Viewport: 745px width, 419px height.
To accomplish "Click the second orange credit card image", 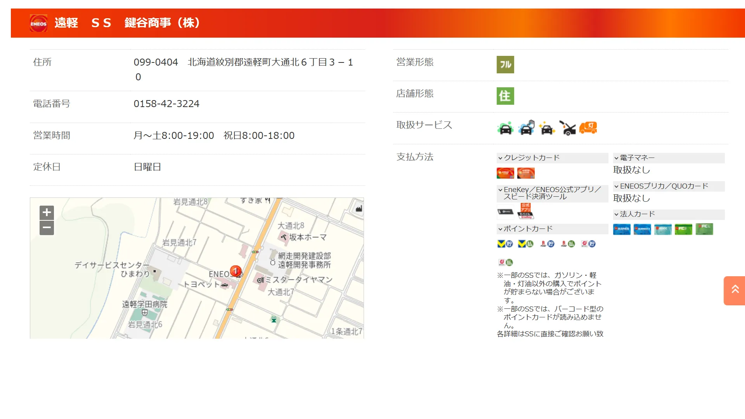I will click(526, 173).
